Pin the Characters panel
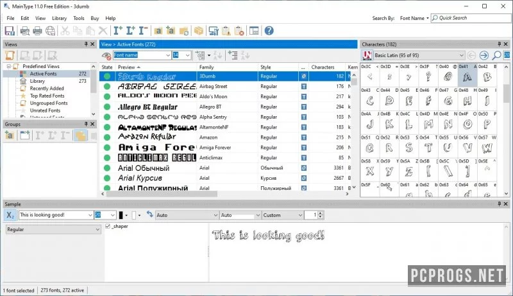The width and height of the screenshot is (513, 296). click(x=500, y=44)
